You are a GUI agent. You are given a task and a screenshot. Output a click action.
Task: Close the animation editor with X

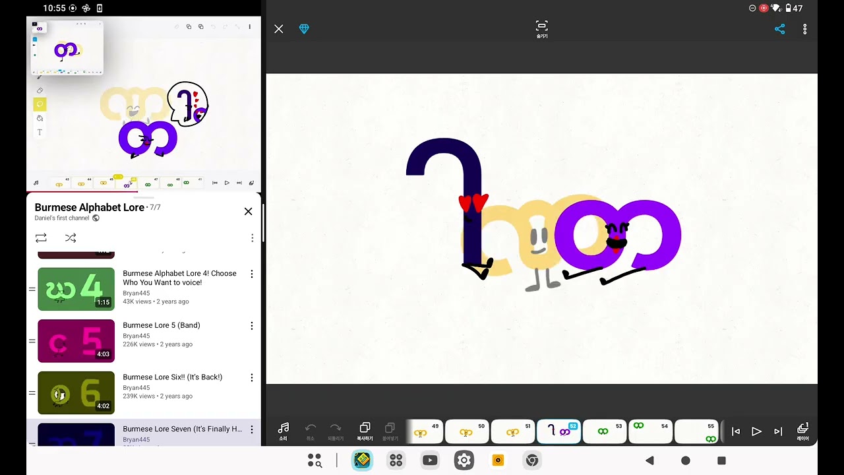(x=279, y=29)
